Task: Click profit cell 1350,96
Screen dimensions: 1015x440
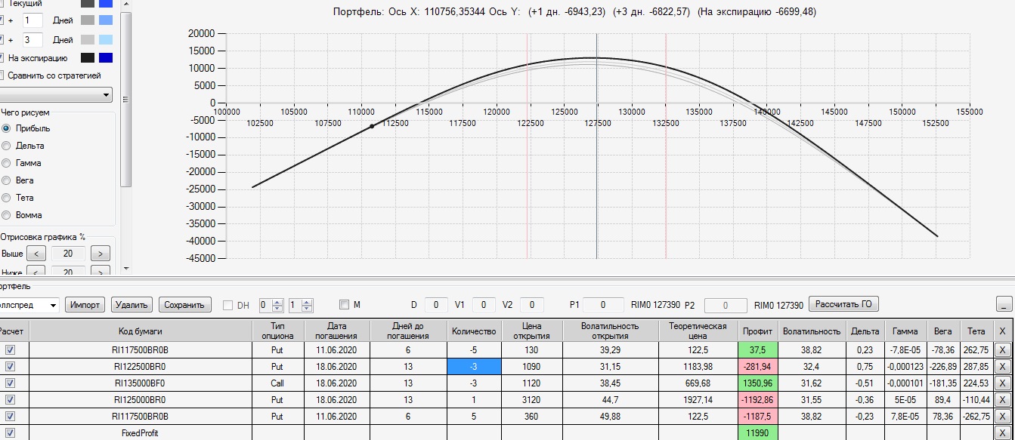Action: click(x=757, y=383)
